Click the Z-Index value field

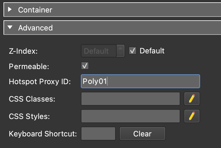tap(99, 51)
